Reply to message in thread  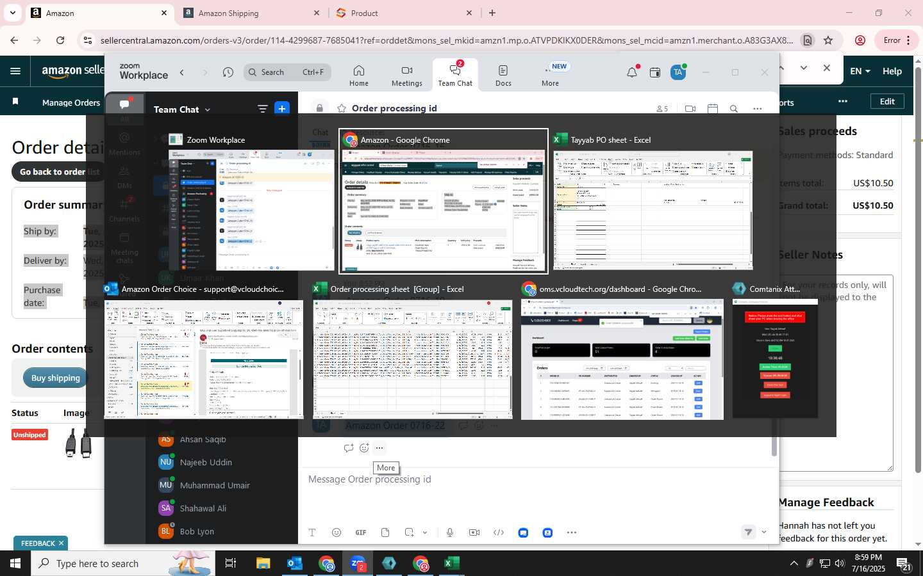[x=349, y=448]
